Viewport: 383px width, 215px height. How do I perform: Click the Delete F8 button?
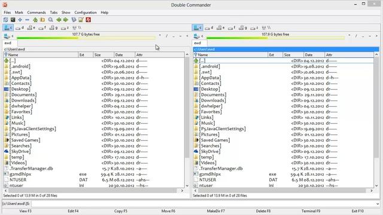263,211
